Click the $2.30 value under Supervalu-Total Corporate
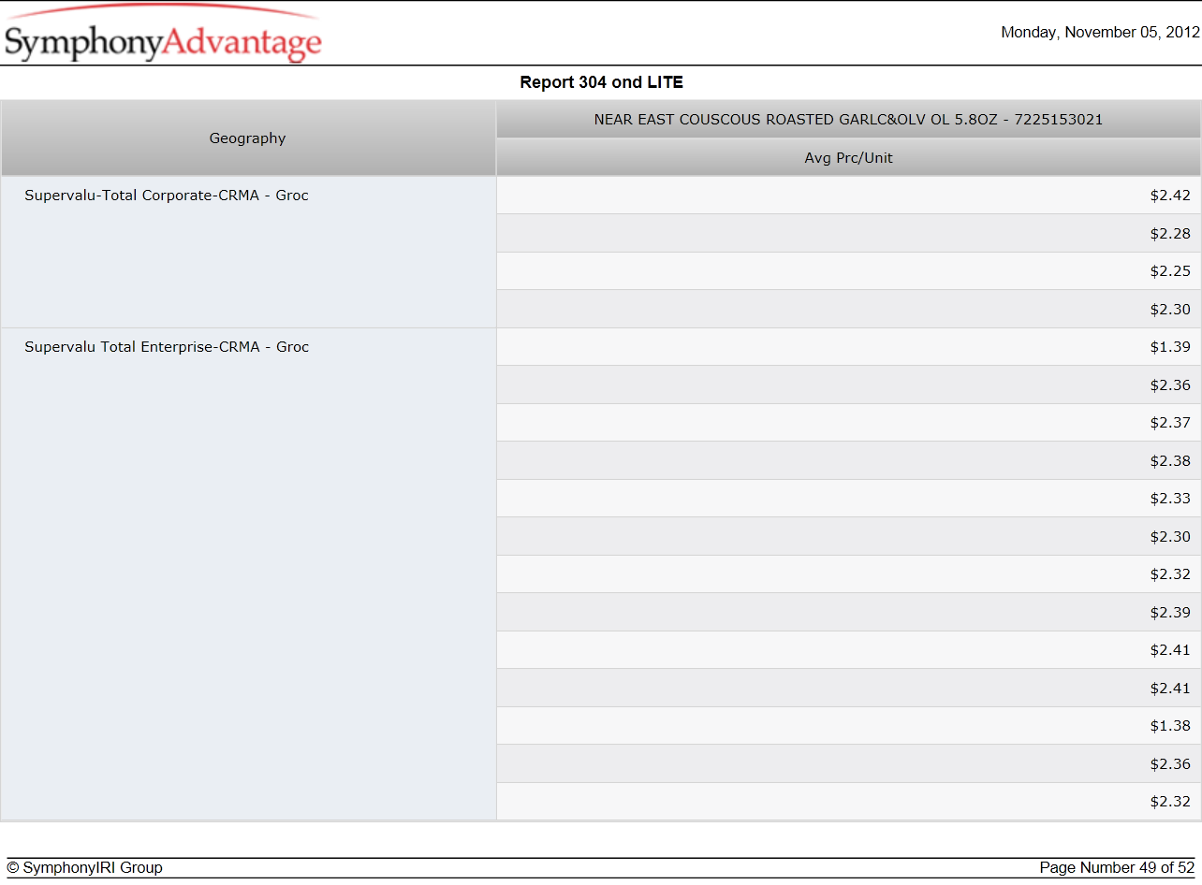 pos(1170,309)
